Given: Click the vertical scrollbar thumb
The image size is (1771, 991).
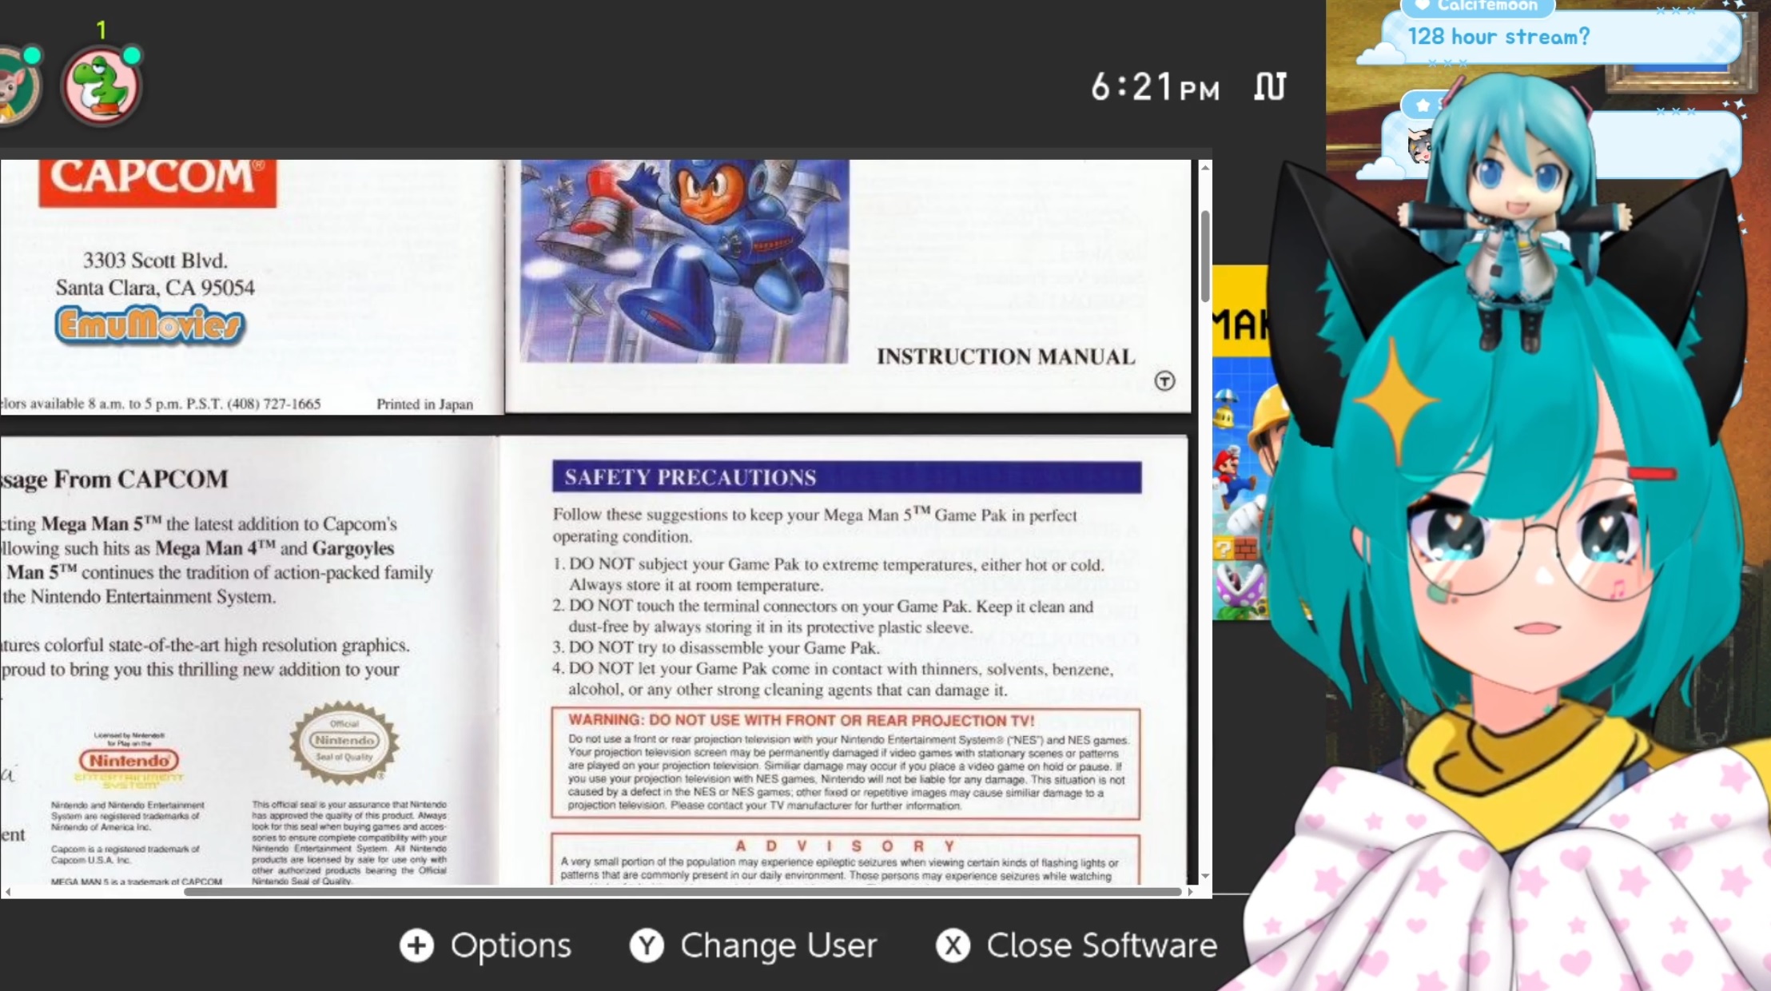Looking at the screenshot, I should 1204,256.
